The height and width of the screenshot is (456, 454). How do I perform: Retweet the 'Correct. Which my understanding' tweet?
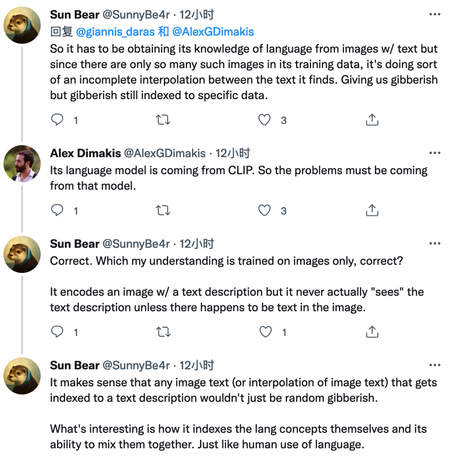(x=163, y=333)
